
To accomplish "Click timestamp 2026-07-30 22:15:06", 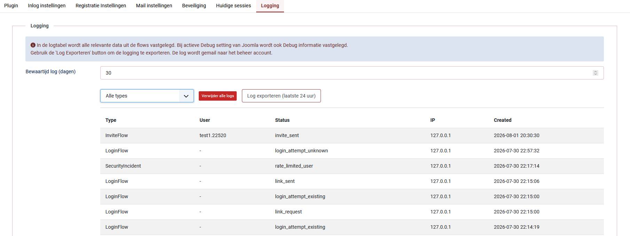I will (517, 181).
